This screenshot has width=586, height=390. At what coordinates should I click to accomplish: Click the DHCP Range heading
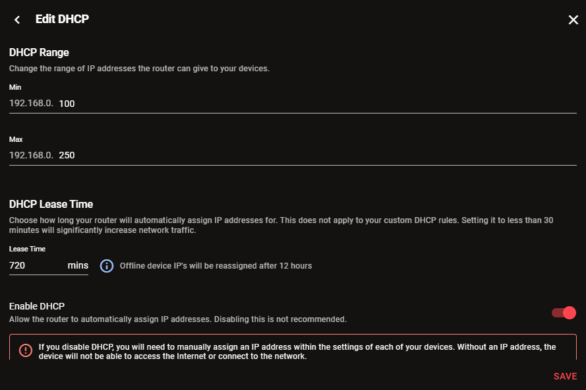click(39, 52)
